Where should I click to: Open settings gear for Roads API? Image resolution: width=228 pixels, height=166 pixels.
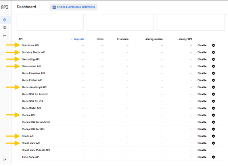[213, 136]
